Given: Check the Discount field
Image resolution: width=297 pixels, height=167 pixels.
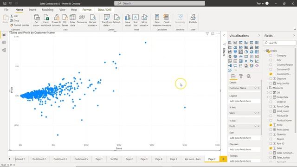Looking at the screenshot, I should 271,78.
